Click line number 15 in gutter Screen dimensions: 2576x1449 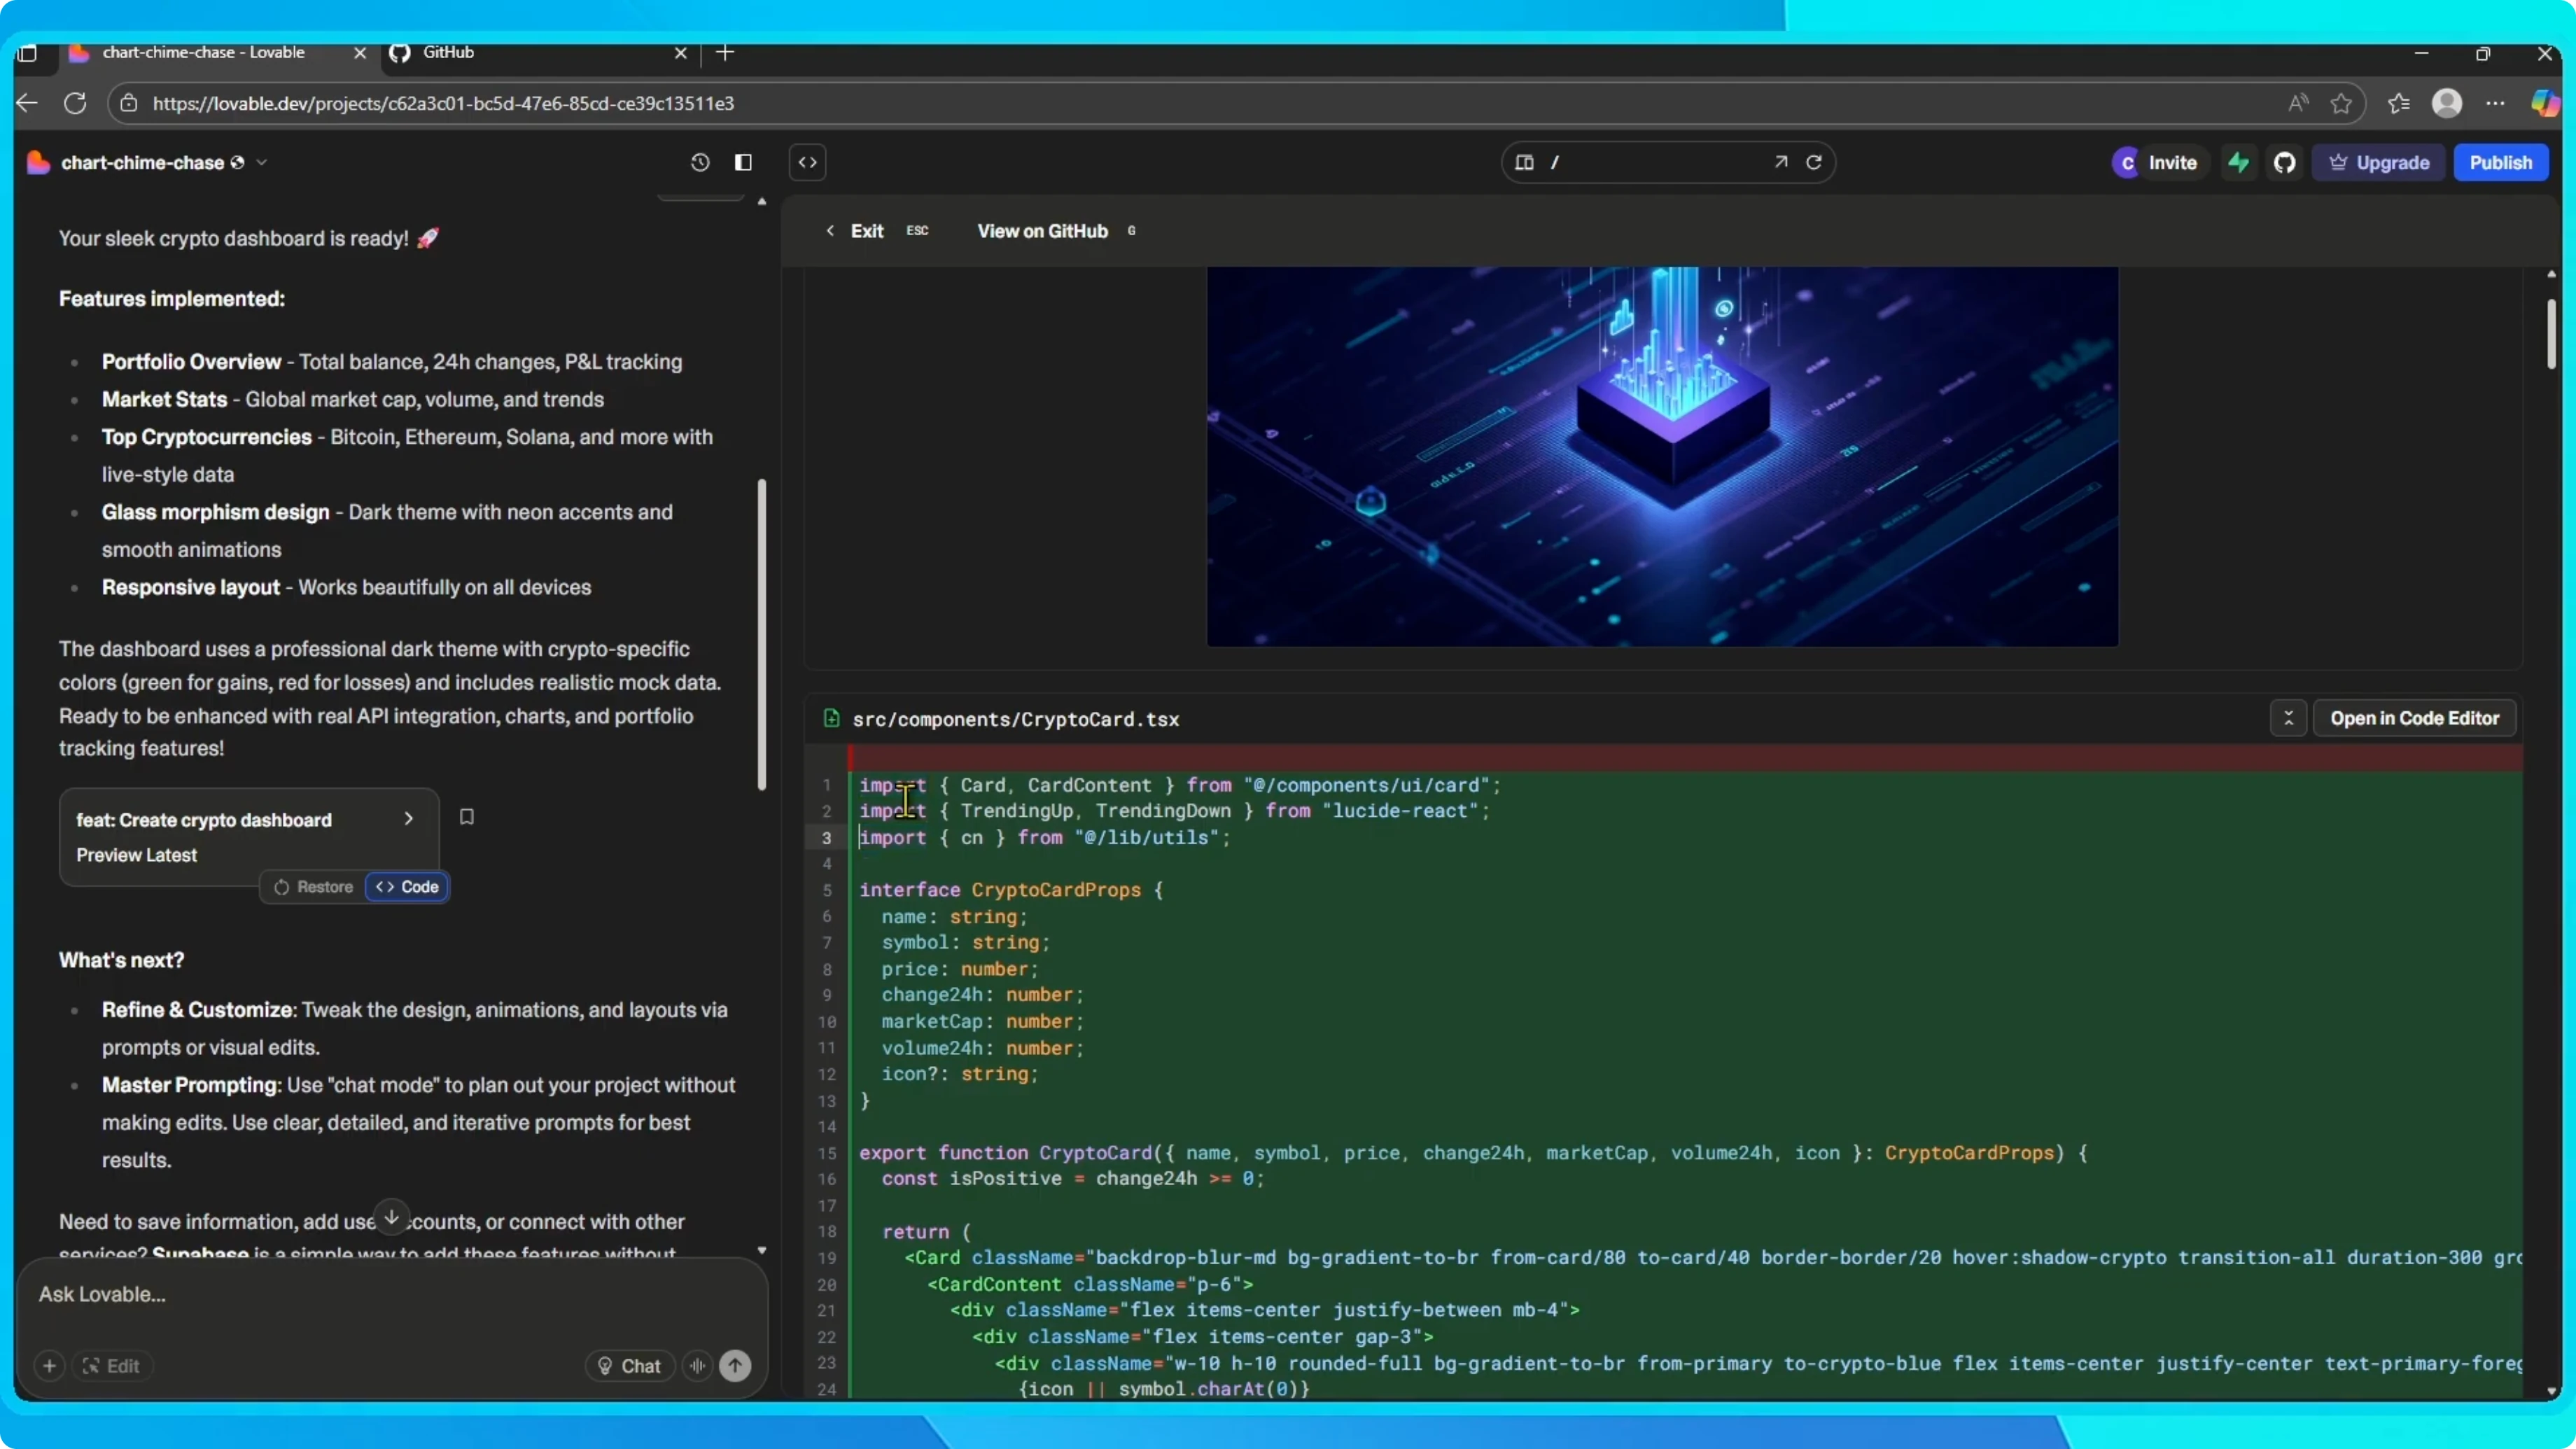(x=827, y=1153)
